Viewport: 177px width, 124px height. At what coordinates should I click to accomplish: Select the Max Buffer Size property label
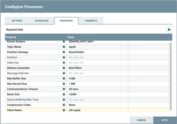pos(16,78)
